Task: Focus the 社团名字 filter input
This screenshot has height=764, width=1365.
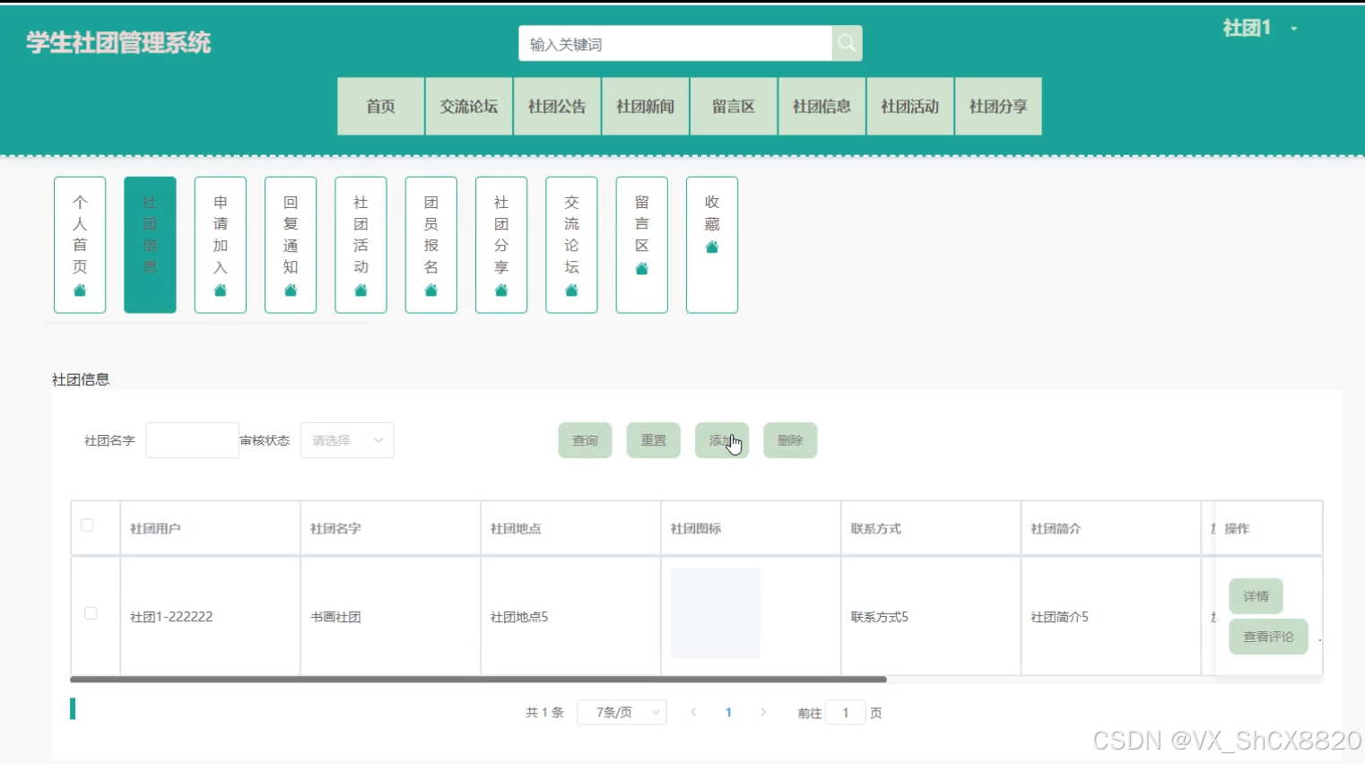Action: click(192, 440)
